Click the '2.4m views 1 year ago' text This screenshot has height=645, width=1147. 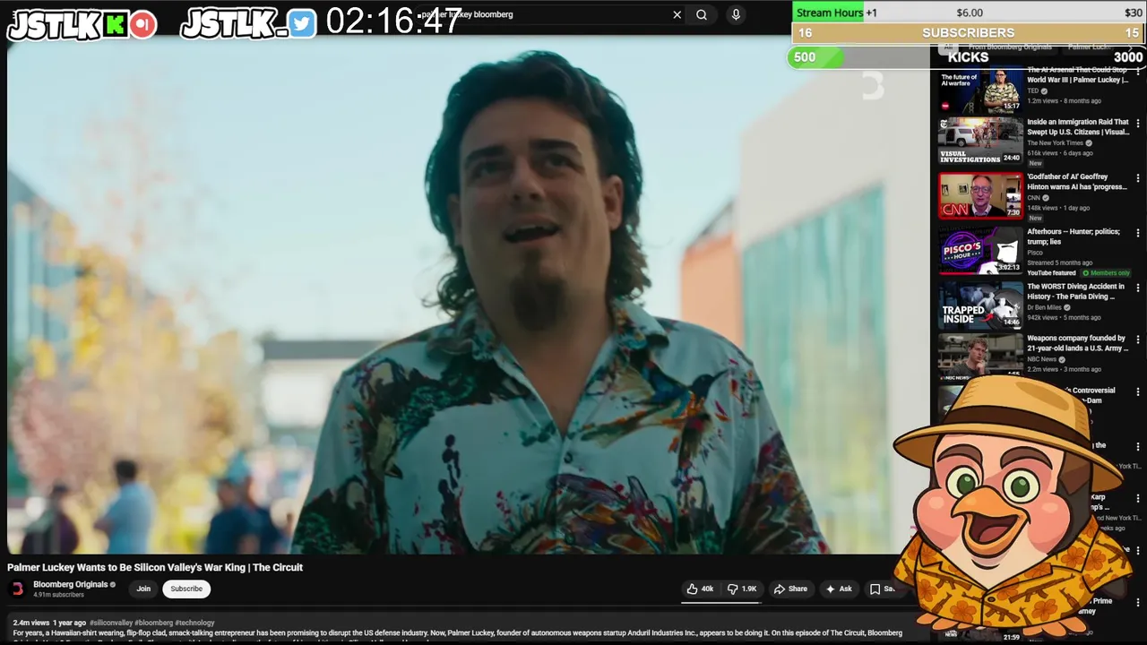[49, 623]
